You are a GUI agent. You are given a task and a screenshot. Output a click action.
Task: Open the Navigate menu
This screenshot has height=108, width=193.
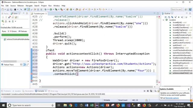click(29, 6)
